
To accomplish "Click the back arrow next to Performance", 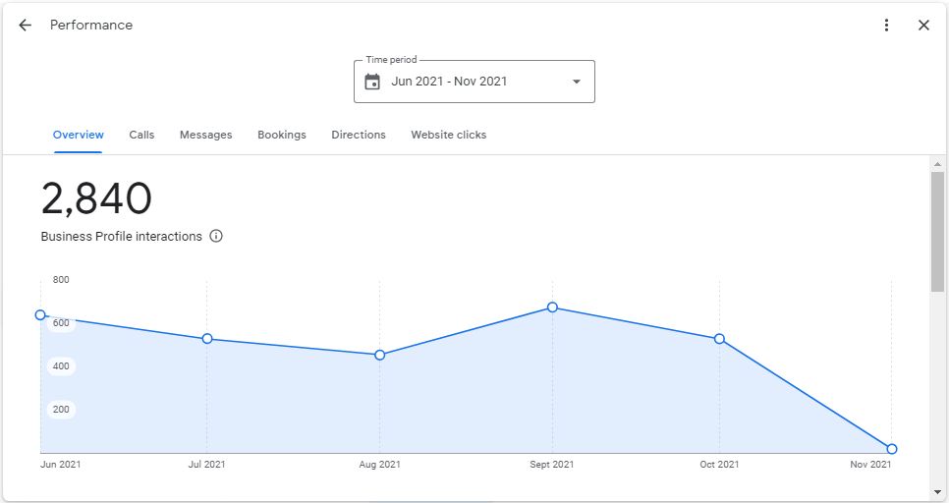I will point(26,26).
